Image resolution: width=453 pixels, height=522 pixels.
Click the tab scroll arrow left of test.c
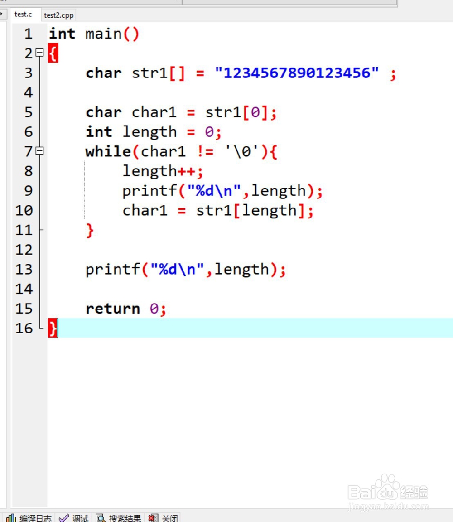2,14
